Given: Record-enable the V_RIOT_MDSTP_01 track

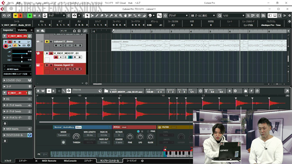Looking at the screenshot, I should tap(56, 57).
